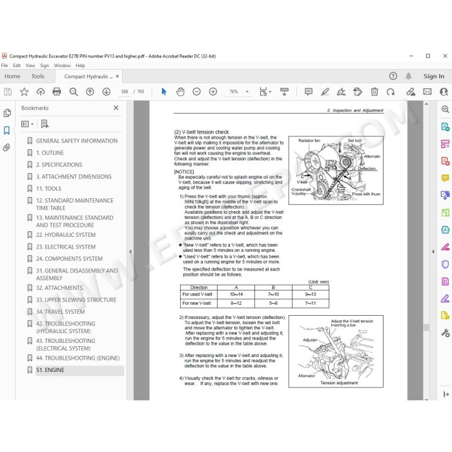
Task: Open the Window menu
Action: (62, 65)
